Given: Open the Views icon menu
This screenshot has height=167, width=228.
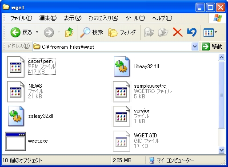Looking at the screenshot, I should point(208,32).
